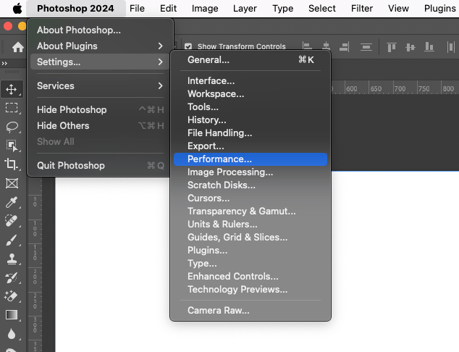Image resolution: width=459 pixels, height=352 pixels.
Task: Open Scratch Disks settings
Action: click(250, 185)
